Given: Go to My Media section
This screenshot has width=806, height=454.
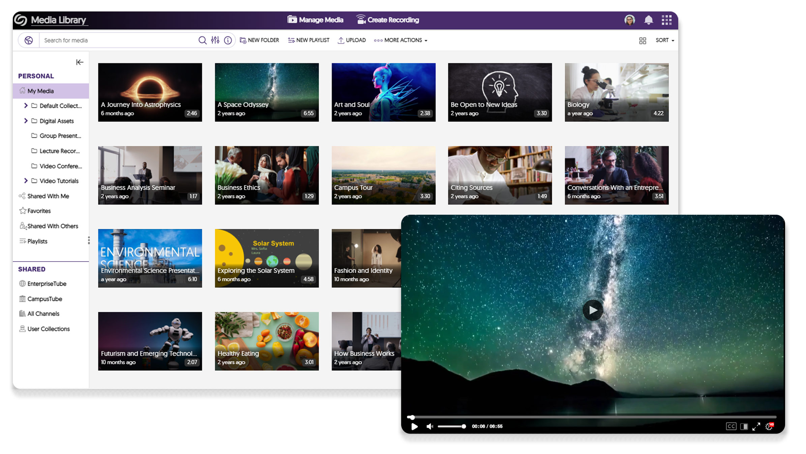Looking at the screenshot, I should pos(40,91).
